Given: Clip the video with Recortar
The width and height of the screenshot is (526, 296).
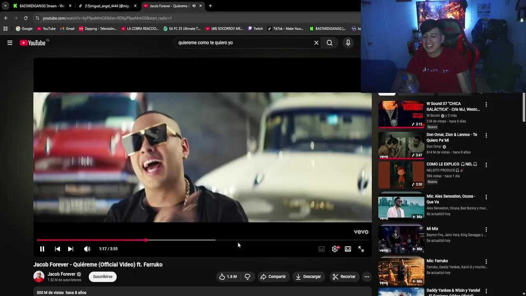Looking at the screenshot, I should [344, 277].
